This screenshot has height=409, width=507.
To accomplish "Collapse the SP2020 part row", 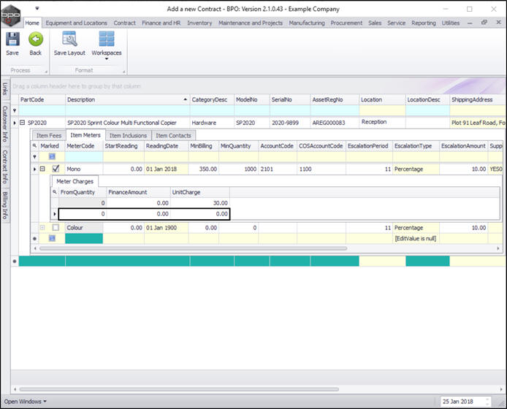I will point(23,123).
